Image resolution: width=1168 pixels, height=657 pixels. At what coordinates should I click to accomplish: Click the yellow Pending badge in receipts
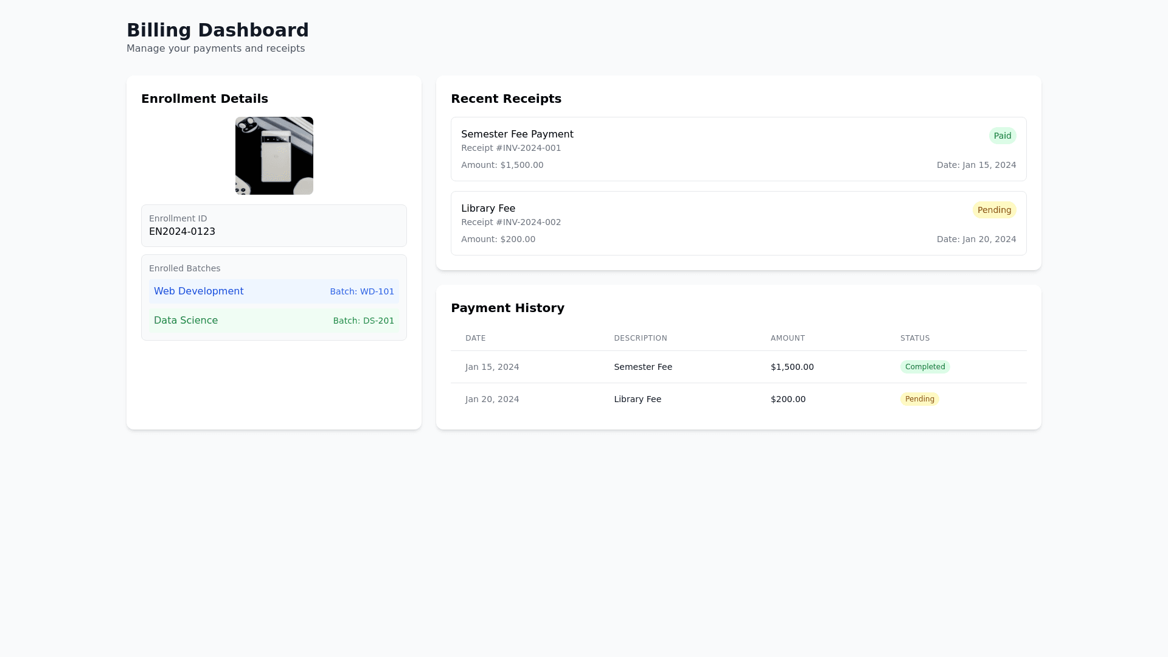pyautogui.click(x=994, y=210)
